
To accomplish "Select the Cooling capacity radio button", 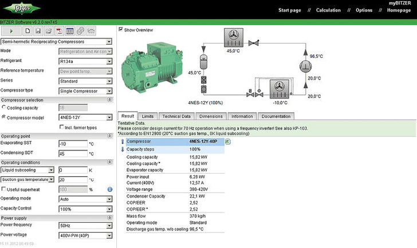I will tap(3, 107).
